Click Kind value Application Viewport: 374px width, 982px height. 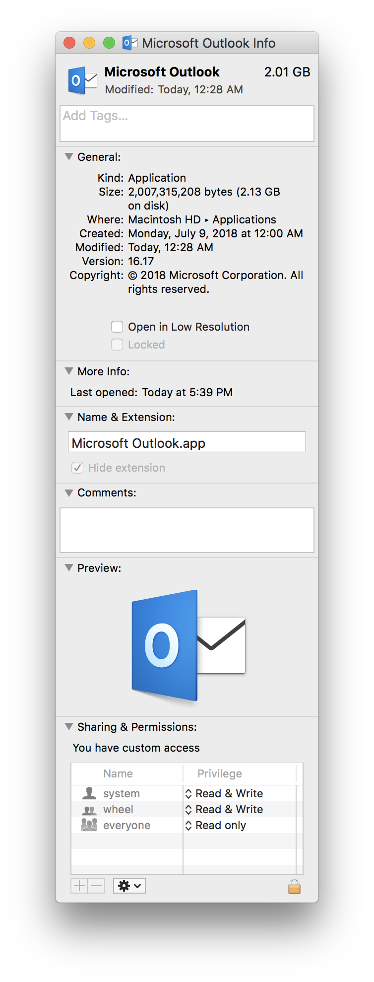pyautogui.click(x=157, y=178)
